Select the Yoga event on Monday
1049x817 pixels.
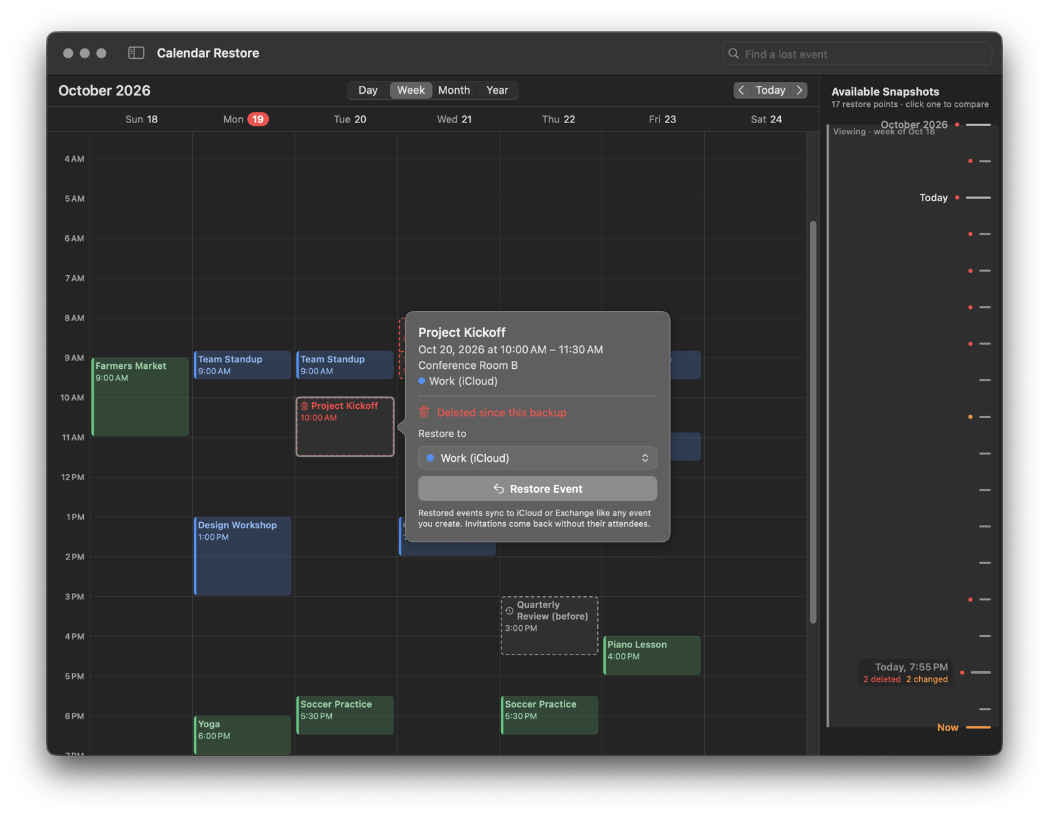(243, 735)
